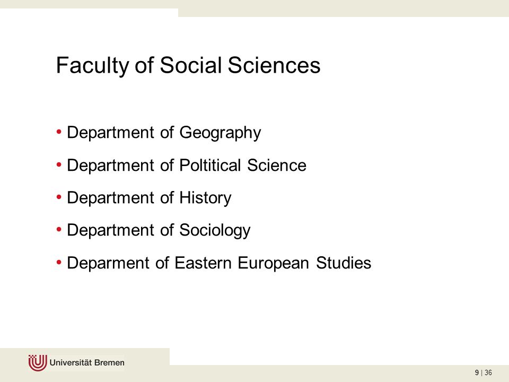Click the Universität Bremen red logo emblem
Viewport: 509px width, 382px height.
coord(38,362)
